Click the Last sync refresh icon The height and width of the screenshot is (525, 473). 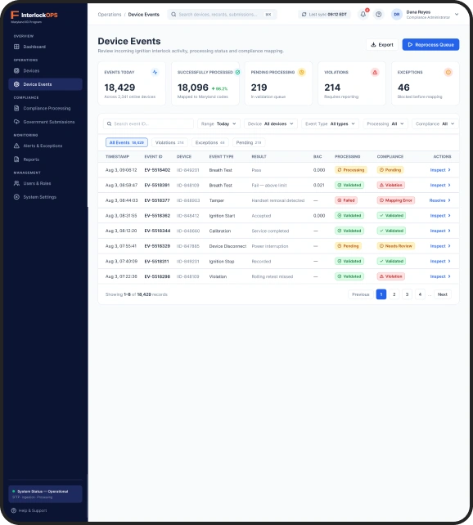pyautogui.click(x=304, y=15)
